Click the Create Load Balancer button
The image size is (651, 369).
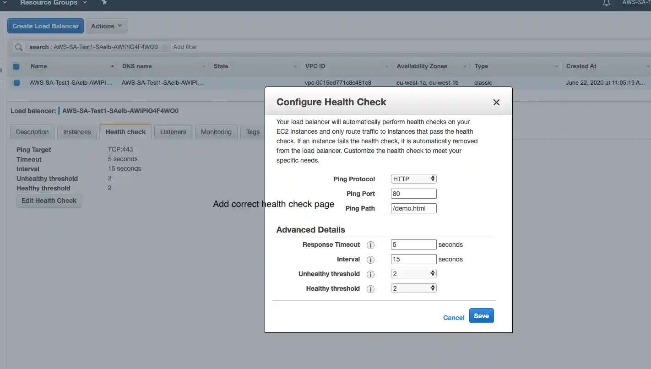coord(45,26)
